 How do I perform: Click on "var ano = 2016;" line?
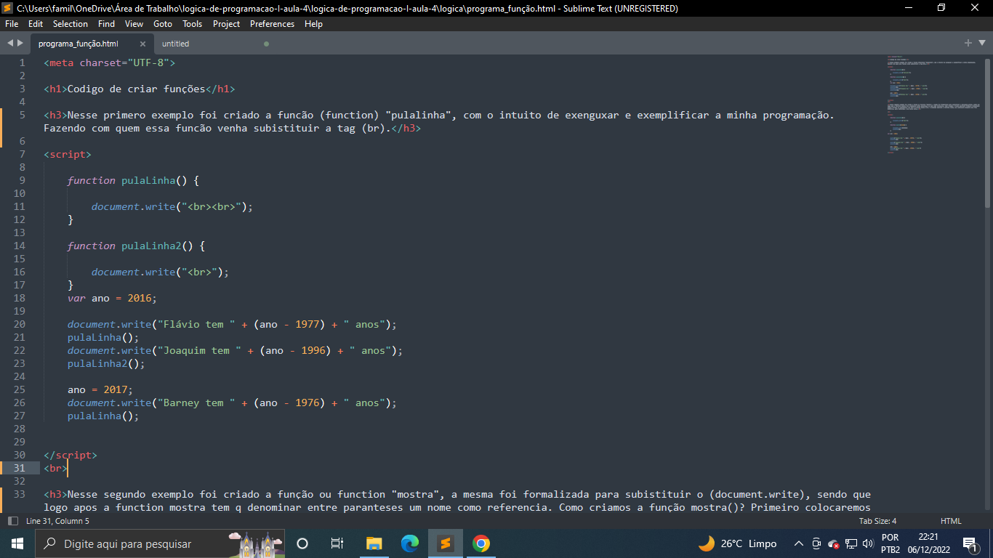pyautogui.click(x=112, y=298)
